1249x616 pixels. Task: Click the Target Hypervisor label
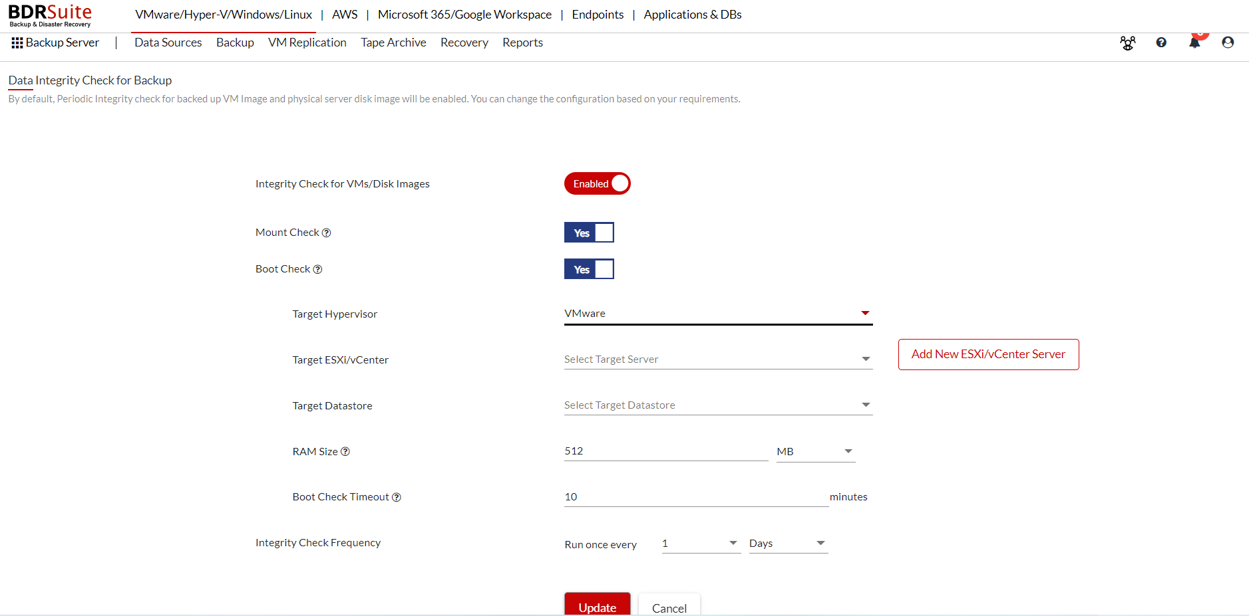335,314
